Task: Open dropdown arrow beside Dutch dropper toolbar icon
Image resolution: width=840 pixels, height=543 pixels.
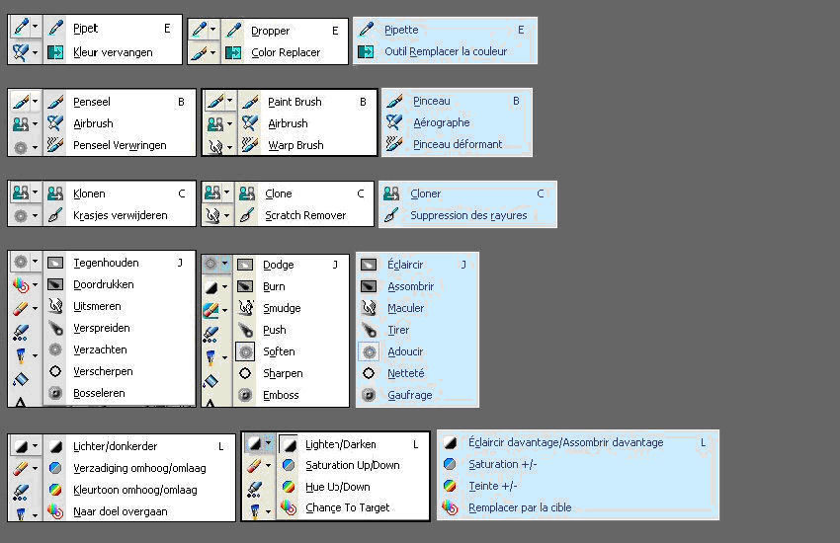Action: point(35,27)
